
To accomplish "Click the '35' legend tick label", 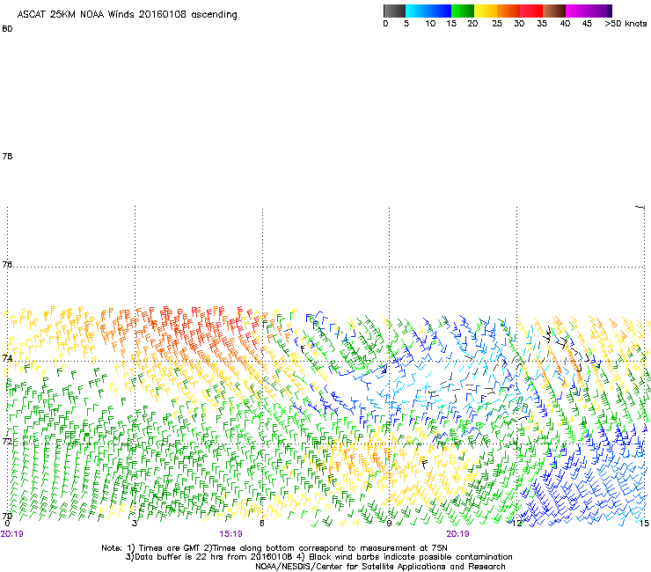I will click(x=542, y=24).
